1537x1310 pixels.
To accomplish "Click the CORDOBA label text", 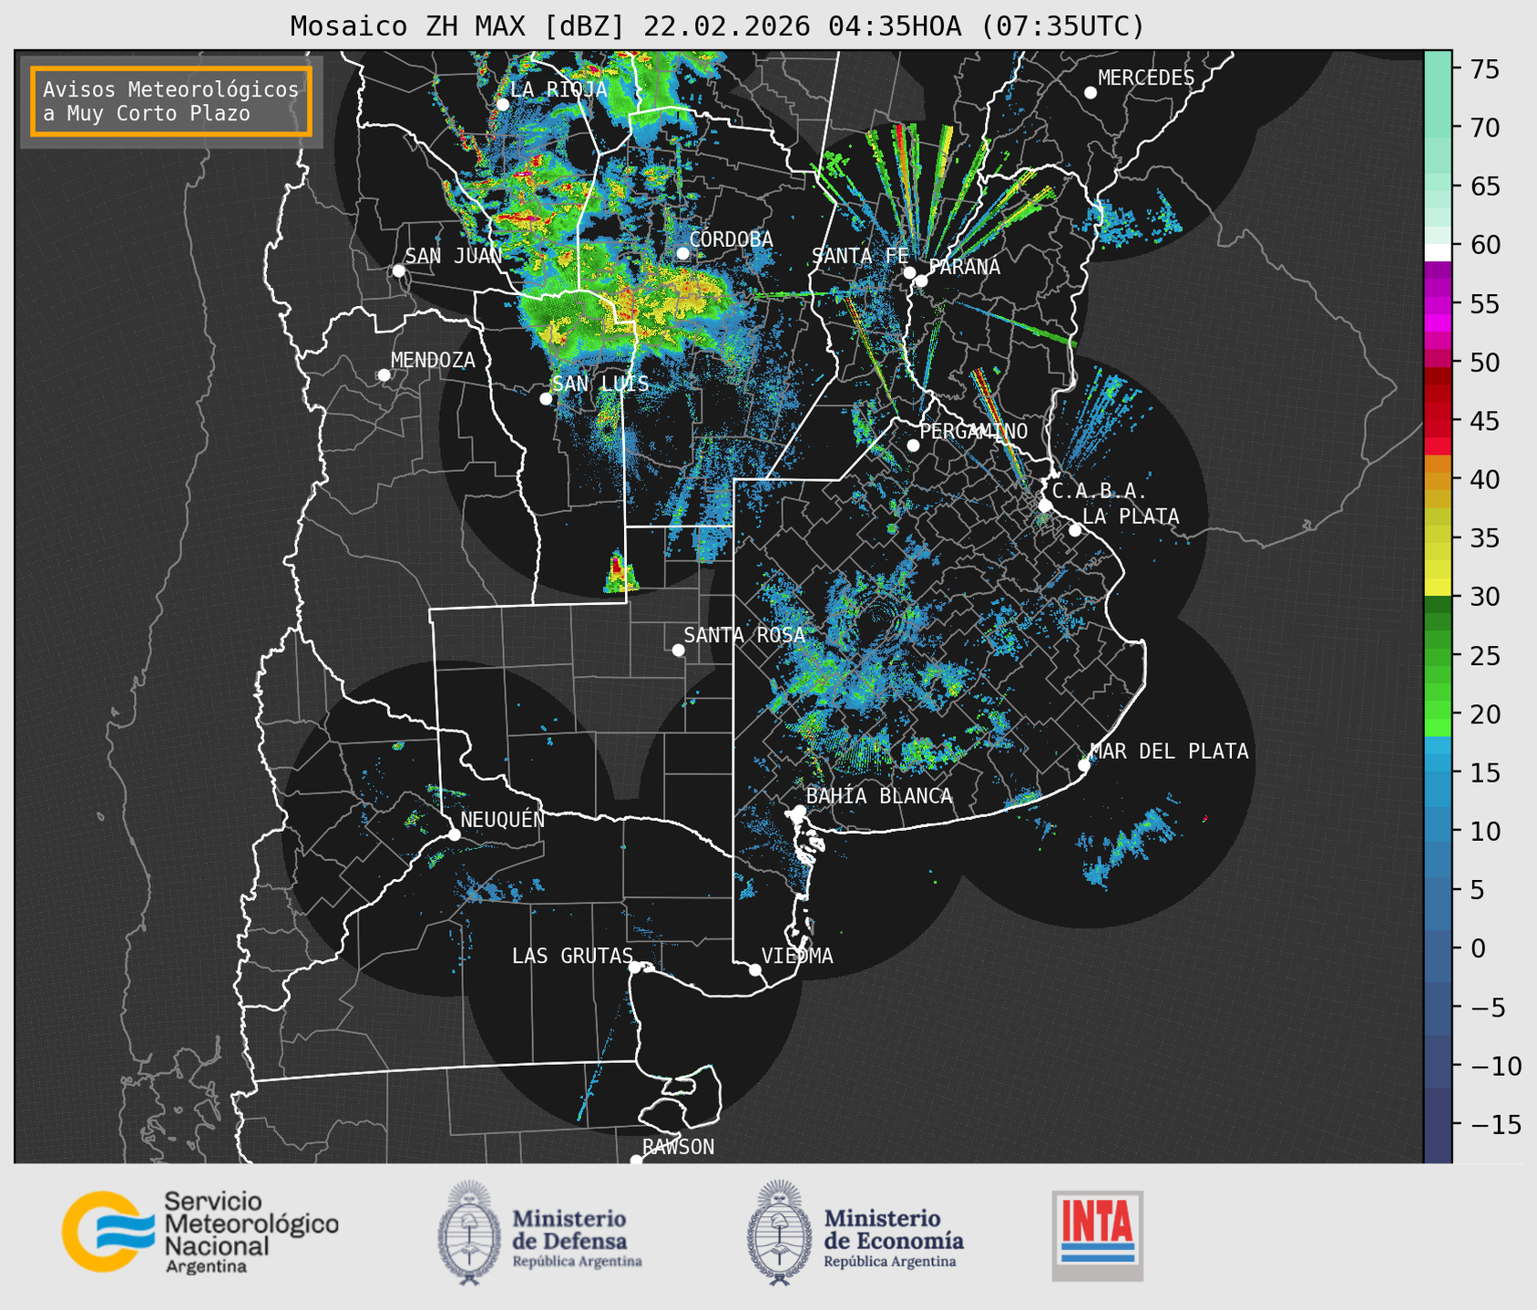I will [731, 240].
